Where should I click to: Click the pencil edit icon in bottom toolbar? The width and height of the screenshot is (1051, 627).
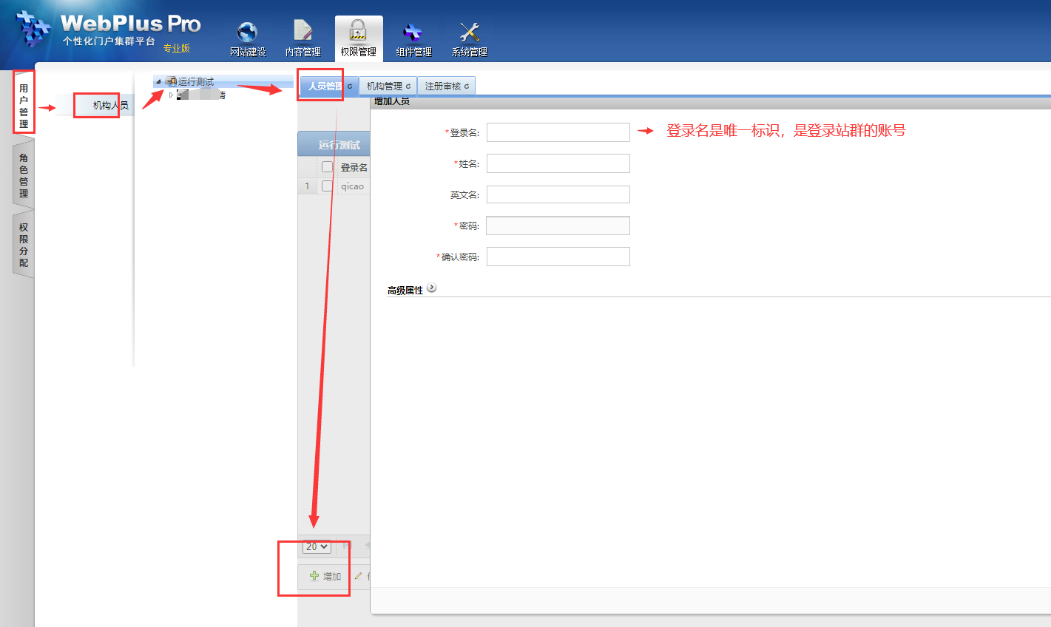point(358,576)
